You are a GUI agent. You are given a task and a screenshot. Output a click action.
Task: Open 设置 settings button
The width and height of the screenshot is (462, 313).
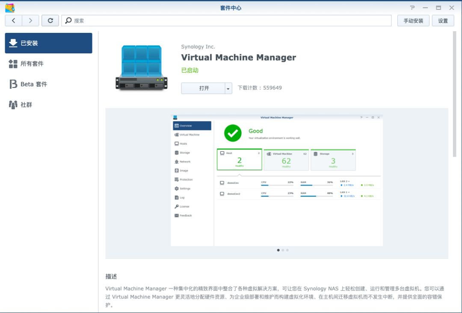click(443, 20)
